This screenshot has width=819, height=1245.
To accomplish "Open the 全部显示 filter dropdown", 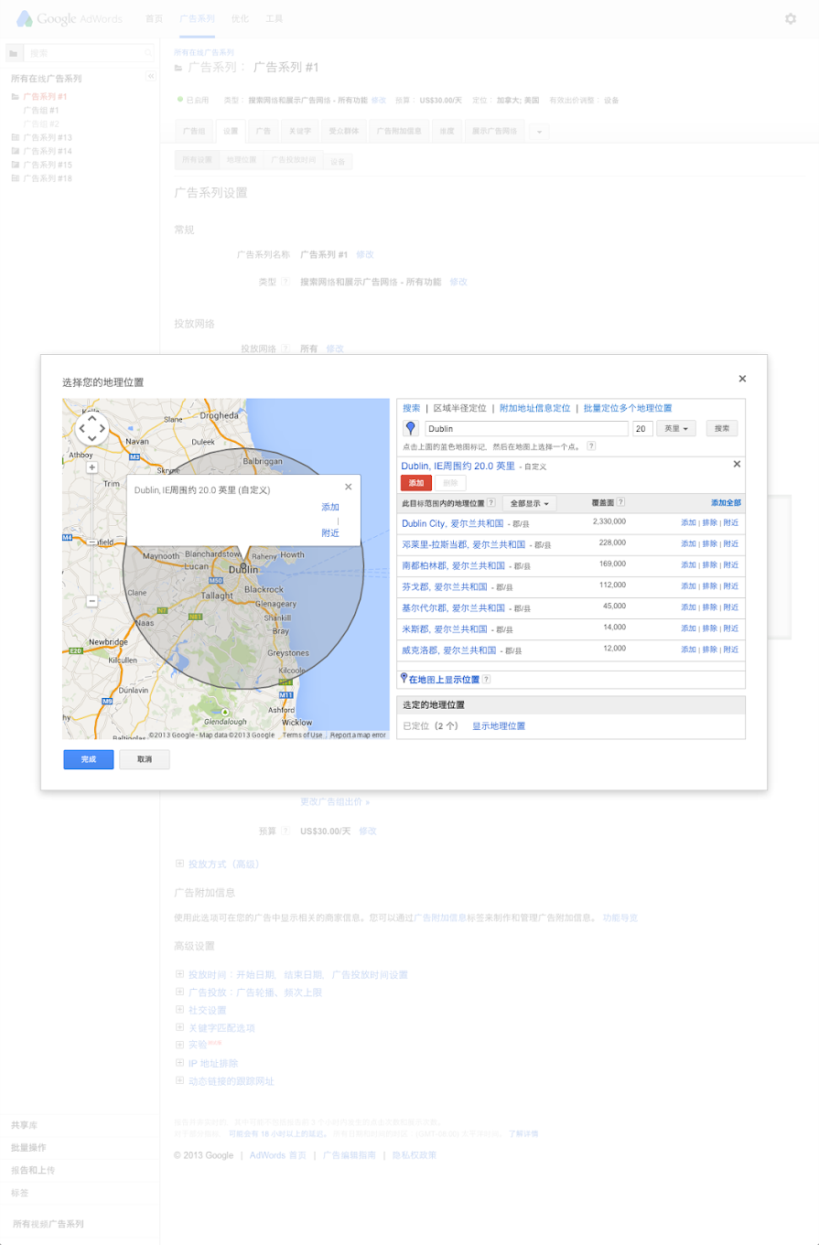I will (x=530, y=503).
